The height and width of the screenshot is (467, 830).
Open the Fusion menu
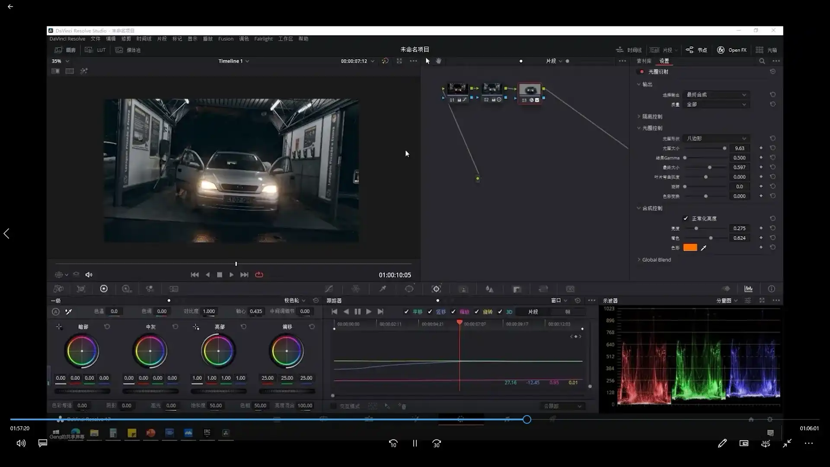click(225, 39)
